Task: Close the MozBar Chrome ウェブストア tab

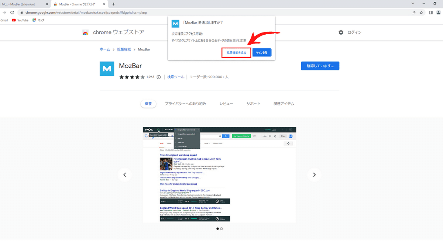Action: point(104,4)
